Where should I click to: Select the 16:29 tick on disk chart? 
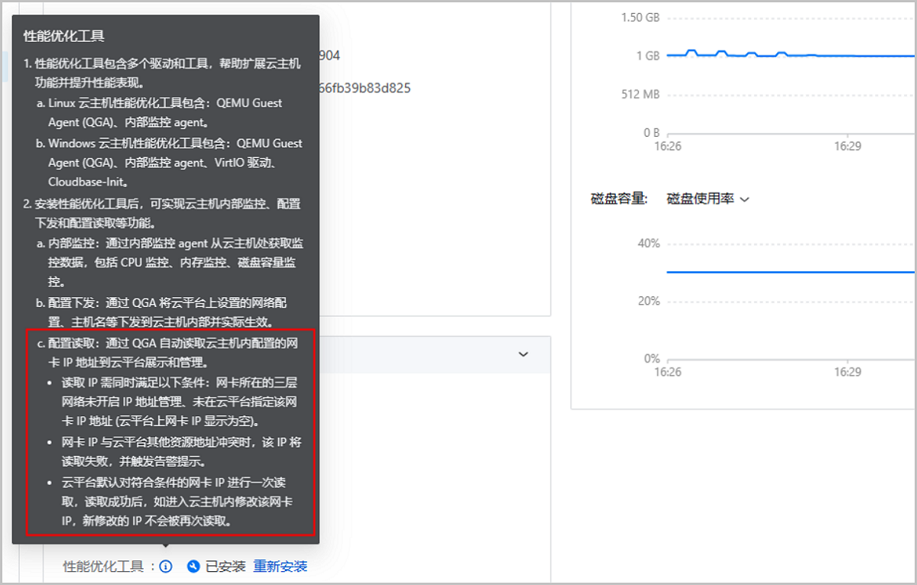click(847, 372)
